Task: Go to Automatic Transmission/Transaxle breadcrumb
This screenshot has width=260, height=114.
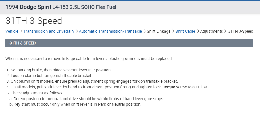Action: click(x=110, y=31)
